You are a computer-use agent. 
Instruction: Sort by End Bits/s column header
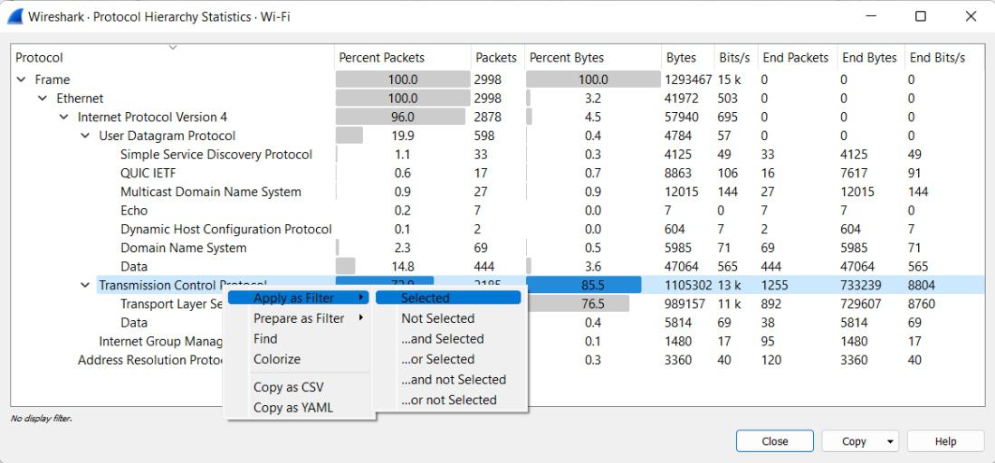[944, 58]
